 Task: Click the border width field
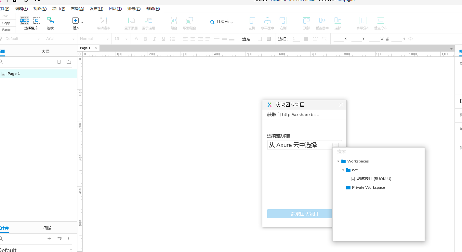tap(296, 39)
